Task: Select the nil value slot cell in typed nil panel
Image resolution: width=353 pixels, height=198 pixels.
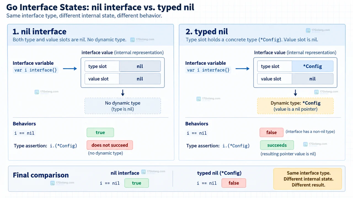Action: coord(312,79)
